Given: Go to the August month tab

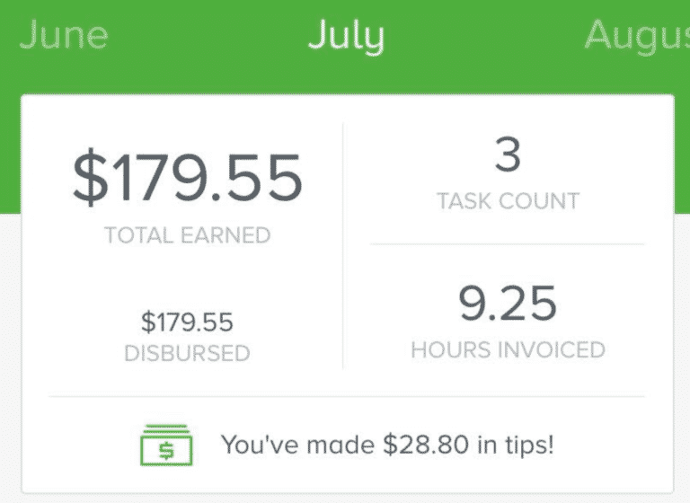Looking at the screenshot, I should [637, 38].
